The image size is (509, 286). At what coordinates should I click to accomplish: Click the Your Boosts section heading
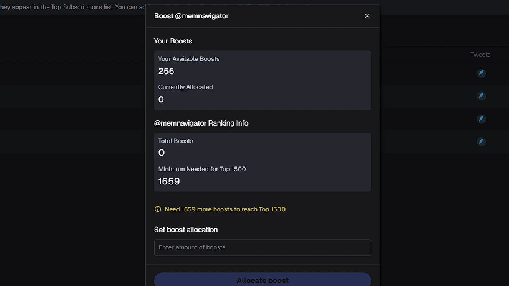point(173,41)
